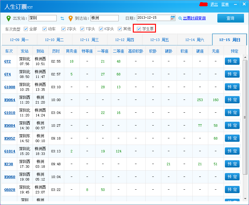Toggle the 动车 checkbox
This screenshot has width=249, height=205.
[x=44, y=29]
